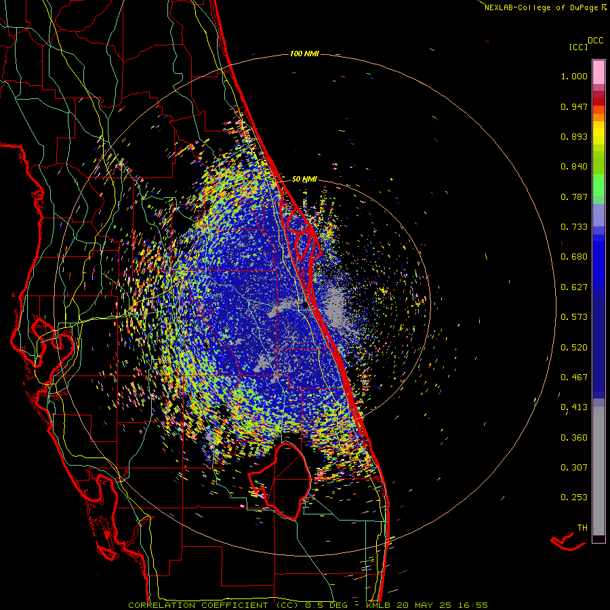Screen dimensions: 610x610
Task: Pick the red swatch on the color bar
Action: click(x=598, y=102)
